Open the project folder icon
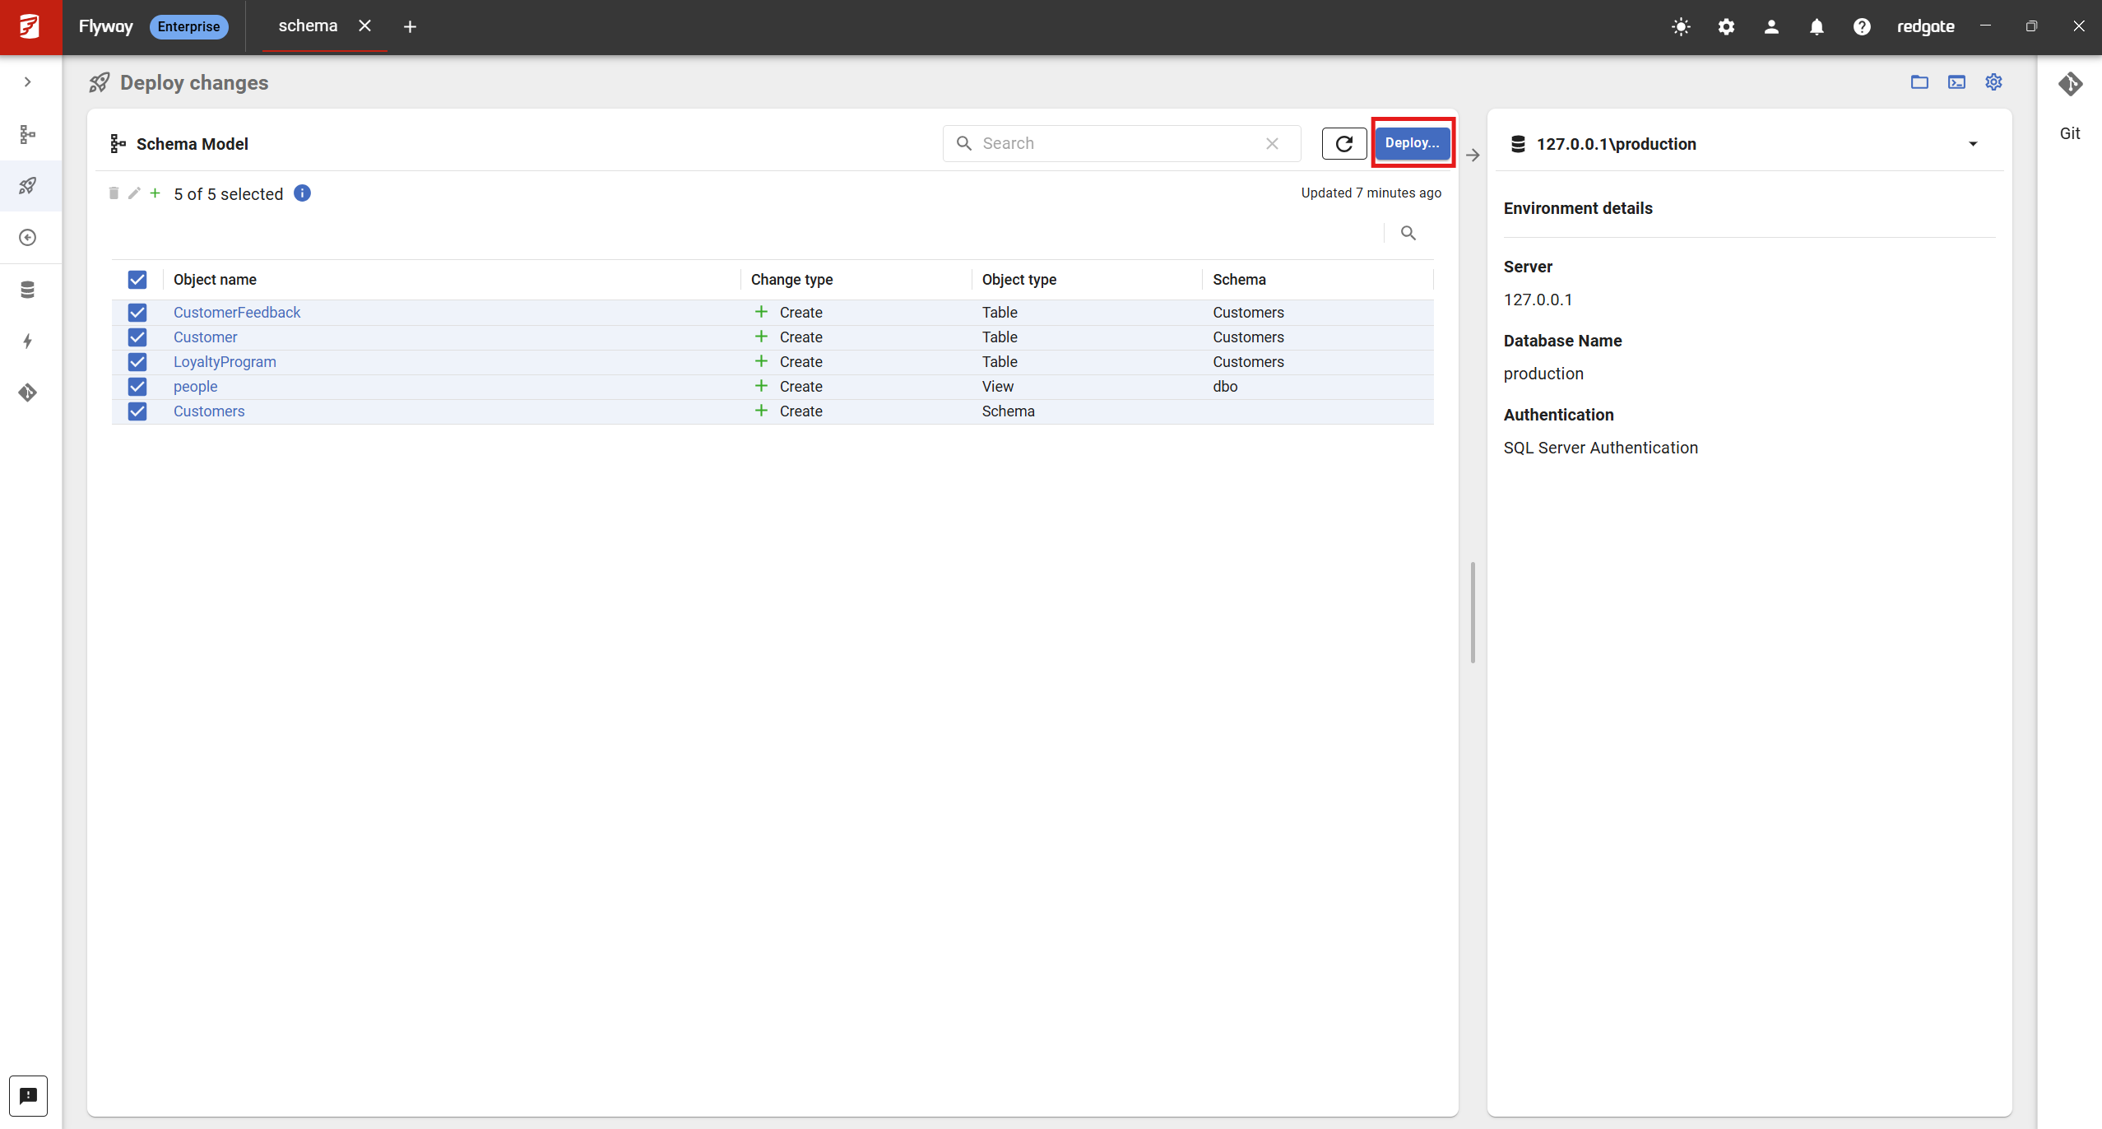The image size is (2102, 1129). click(1919, 82)
